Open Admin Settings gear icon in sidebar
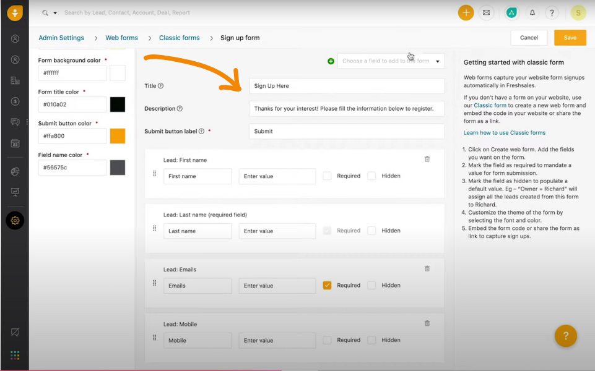 [15, 221]
